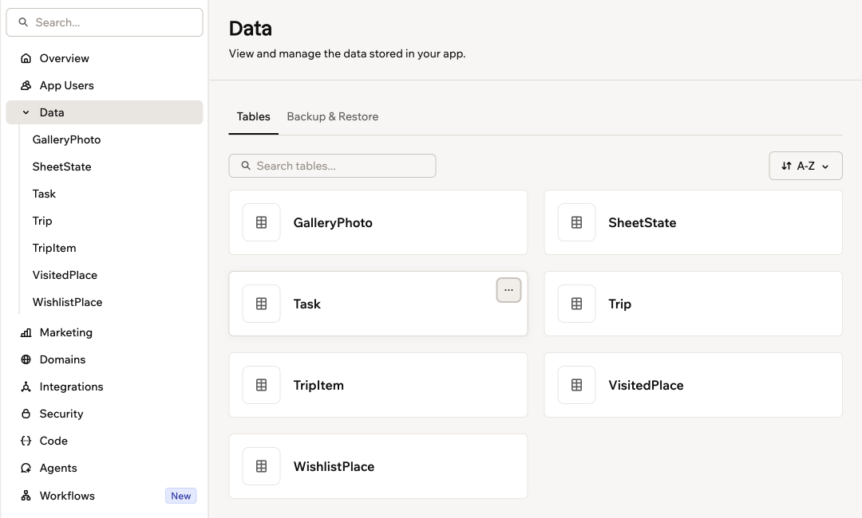The height and width of the screenshot is (518, 862).
Task: Select Task in the sidebar tree
Action: coord(44,194)
